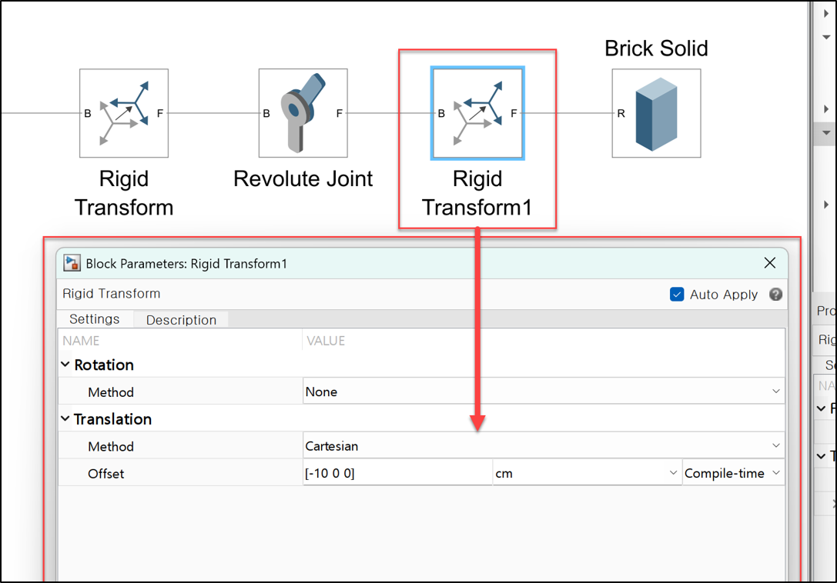Viewport: 837px width, 583px height.
Task: Close the Block Parameters dialog
Action: 769,263
